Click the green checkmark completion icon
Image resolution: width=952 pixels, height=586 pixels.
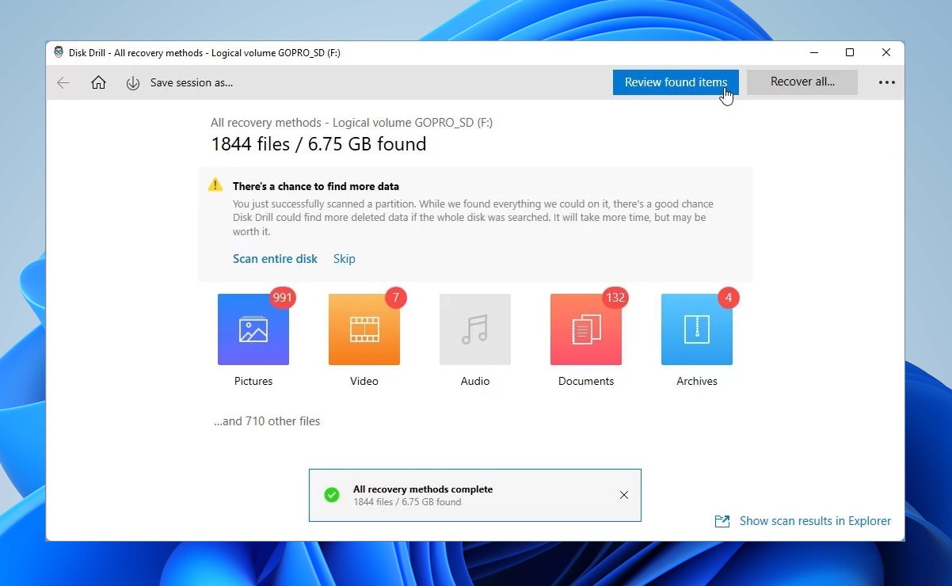332,495
